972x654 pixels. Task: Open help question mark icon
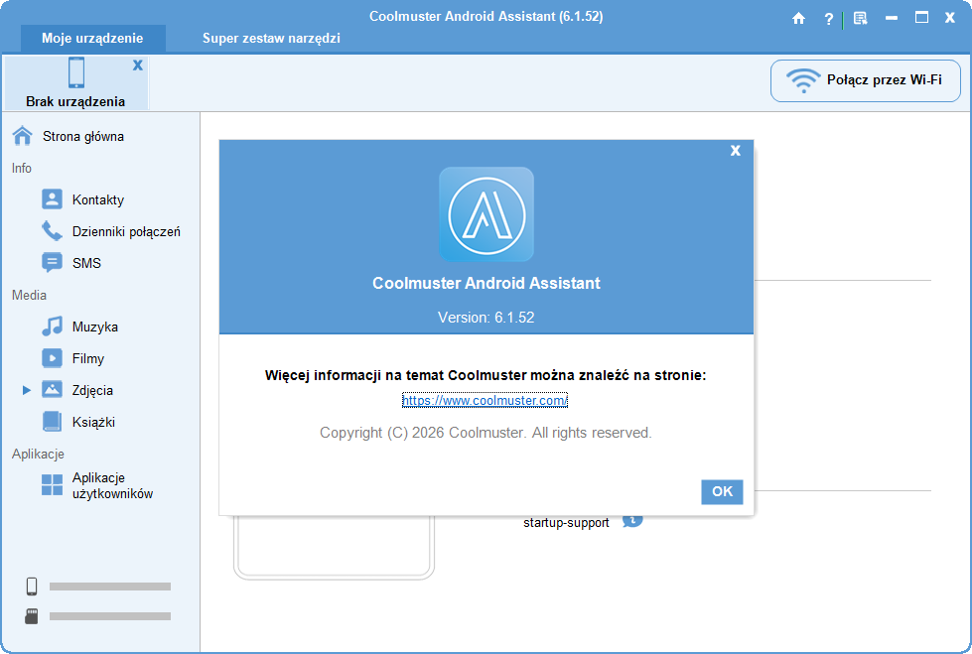[x=828, y=19]
